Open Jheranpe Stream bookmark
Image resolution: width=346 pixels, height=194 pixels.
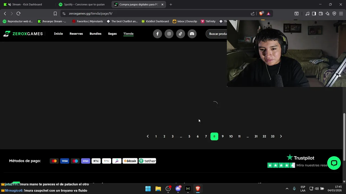(x=52, y=21)
